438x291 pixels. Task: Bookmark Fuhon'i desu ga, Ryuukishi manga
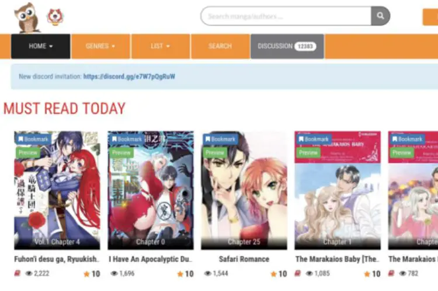point(33,139)
